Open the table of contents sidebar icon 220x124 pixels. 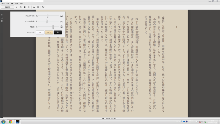point(2,15)
